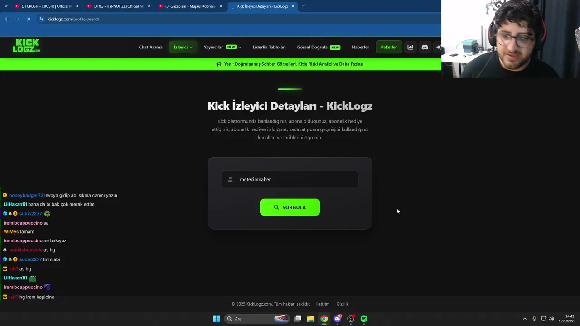The height and width of the screenshot is (326, 580).
Task: Go back with the browser back arrow
Action: pos(7,19)
